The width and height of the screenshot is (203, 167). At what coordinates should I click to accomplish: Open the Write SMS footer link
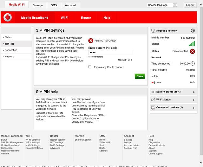[x=105, y=142]
